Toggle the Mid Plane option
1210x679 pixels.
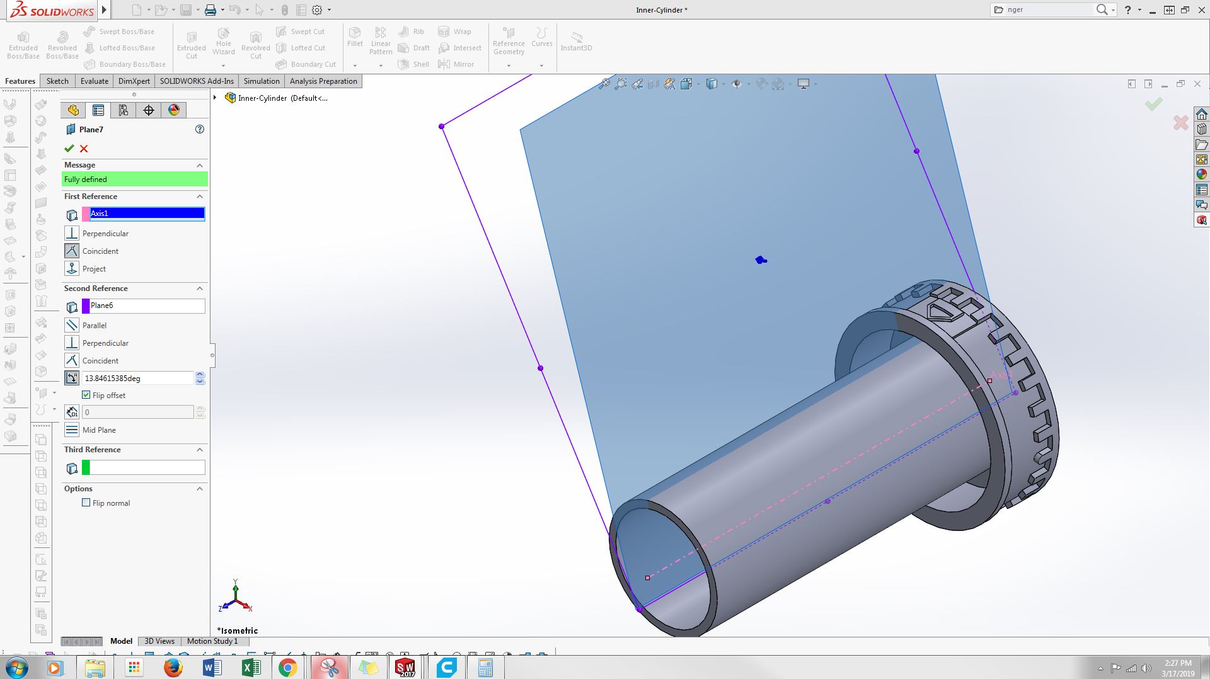tap(72, 430)
